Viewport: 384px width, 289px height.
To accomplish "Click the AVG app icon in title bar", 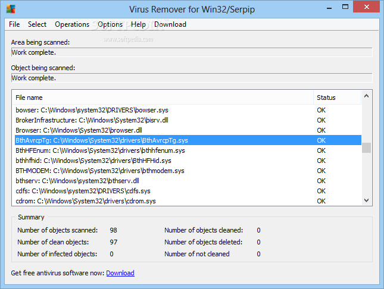I will click(x=11, y=9).
